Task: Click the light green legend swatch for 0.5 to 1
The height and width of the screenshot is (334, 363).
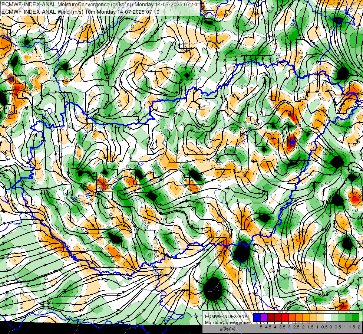Action: pyautogui.click(x=341, y=317)
